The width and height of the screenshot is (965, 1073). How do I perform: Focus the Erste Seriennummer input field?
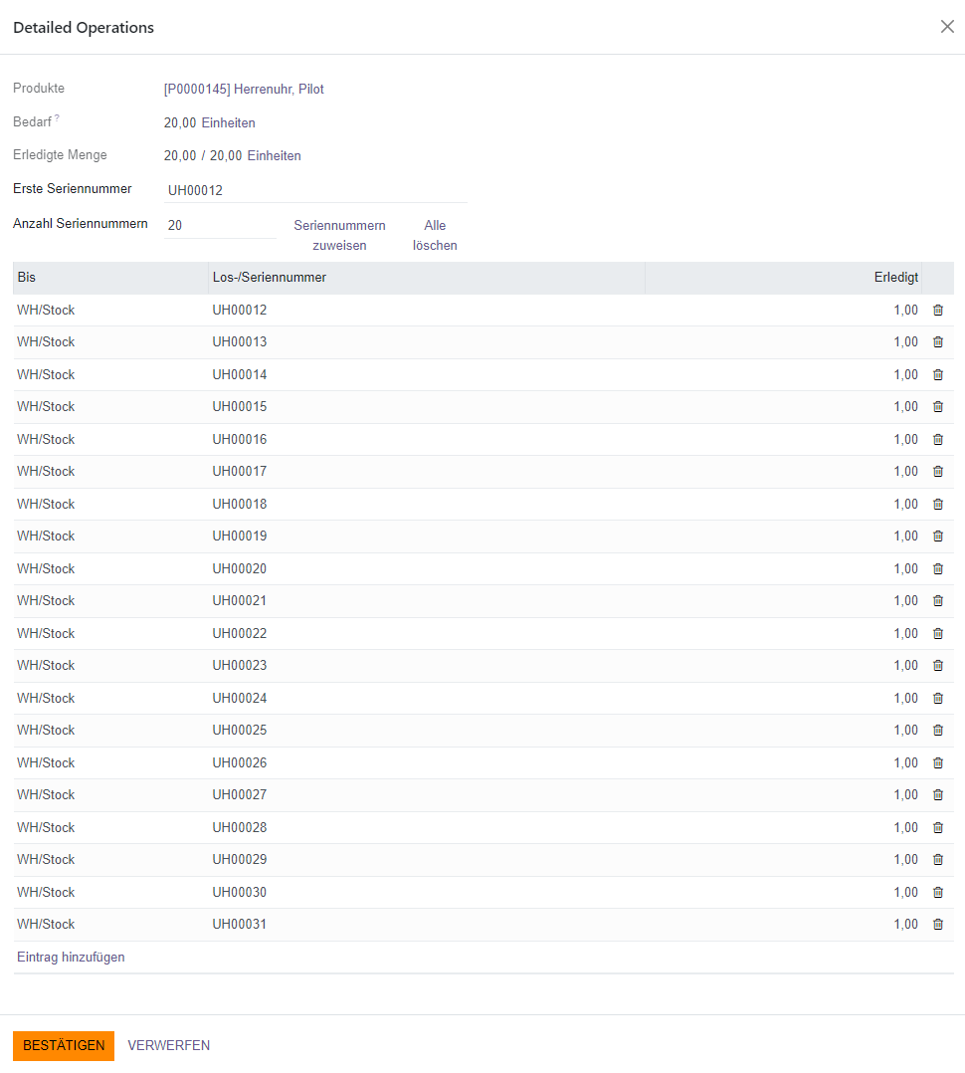point(315,190)
